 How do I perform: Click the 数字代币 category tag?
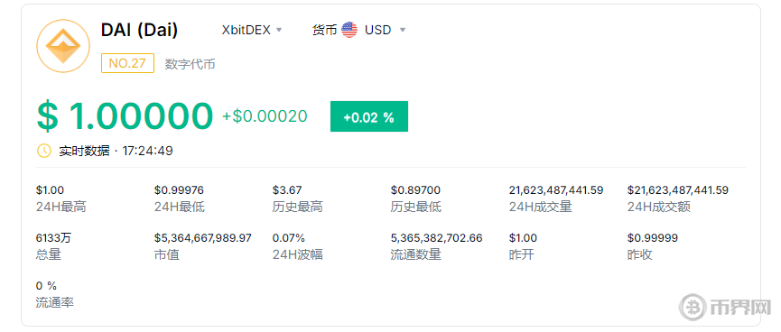[x=191, y=64]
